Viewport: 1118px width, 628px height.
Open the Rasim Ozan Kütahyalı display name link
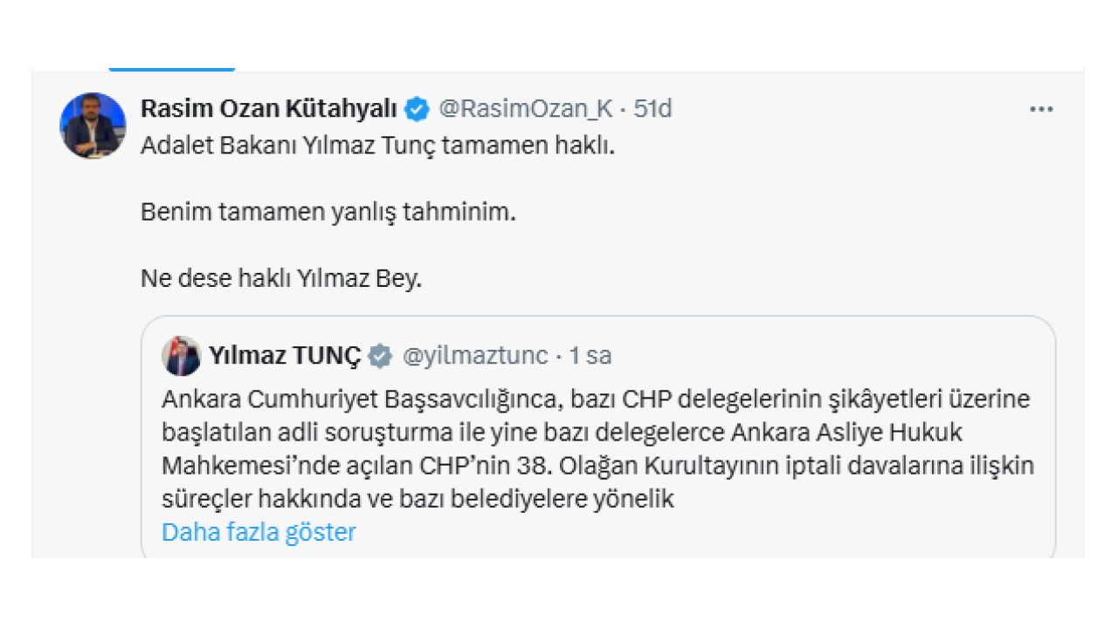pyautogui.click(x=269, y=109)
